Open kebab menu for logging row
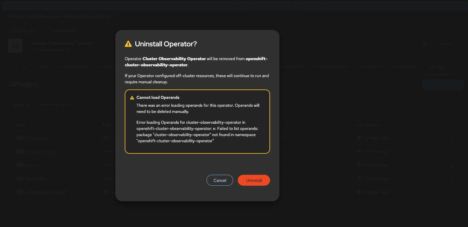This screenshot has width=468, height=227. [x=452, y=165]
